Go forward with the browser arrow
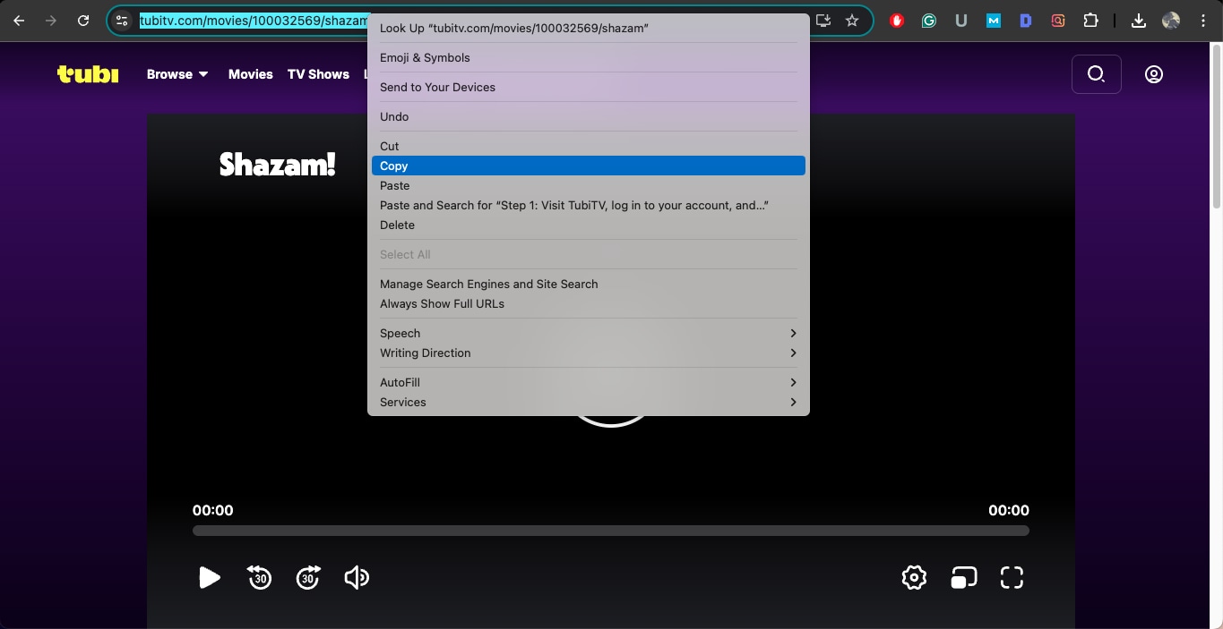Viewport: 1223px width, 629px height. (51, 21)
